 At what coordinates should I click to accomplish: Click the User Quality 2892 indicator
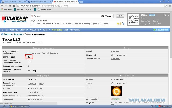(x=115, y=99)
